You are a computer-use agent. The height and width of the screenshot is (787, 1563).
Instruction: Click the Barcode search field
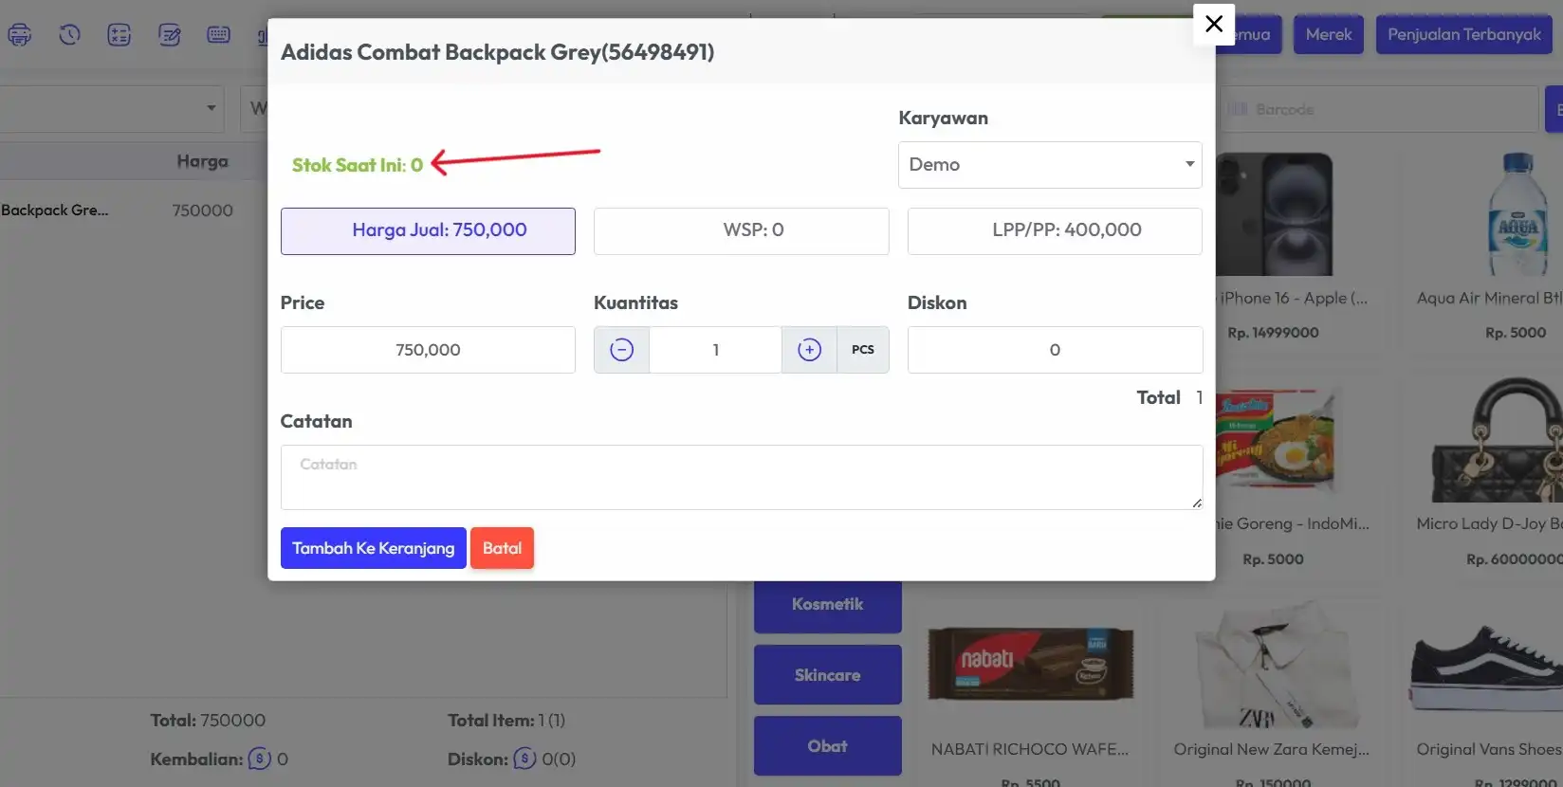click(x=1377, y=109)
